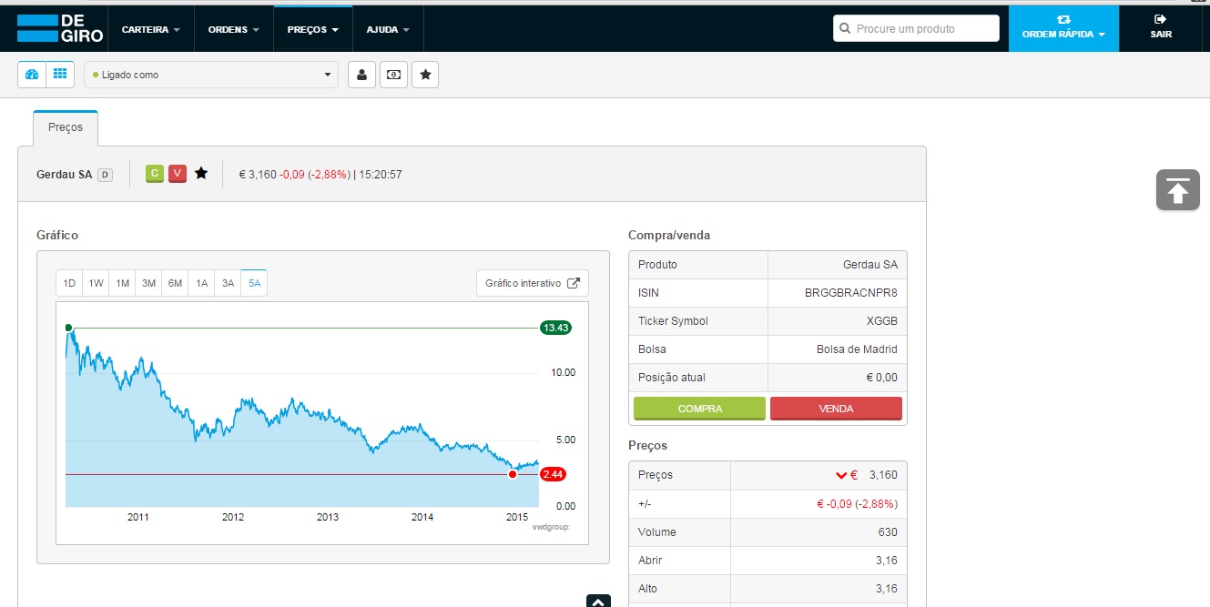The height and width of the screenshot is (607, 1210).
Task: Click the cash money icon button
Action: click(x=393, y=75)
